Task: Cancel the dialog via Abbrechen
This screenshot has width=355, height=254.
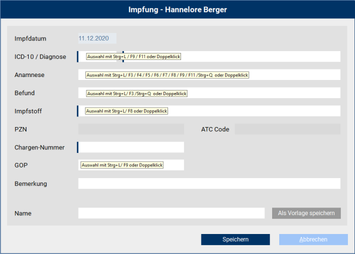Action: pos(309,239)
